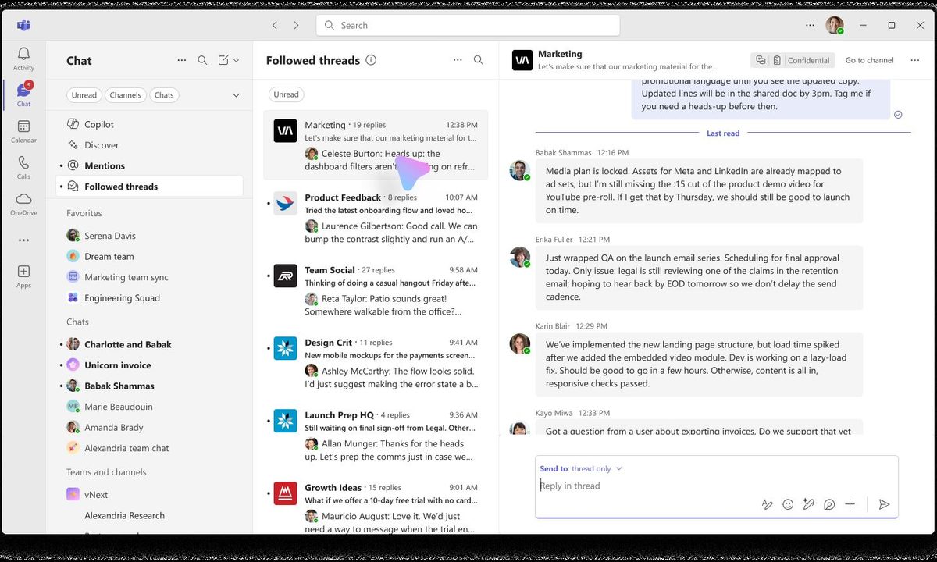Send the thread reply with arrow icon
937x562 pixels.
pyautogui.click(x=884, y=504)
